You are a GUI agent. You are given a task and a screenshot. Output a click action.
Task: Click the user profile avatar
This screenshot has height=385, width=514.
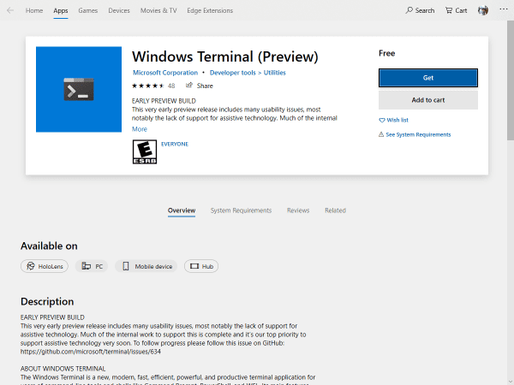(x=483, y=10)
